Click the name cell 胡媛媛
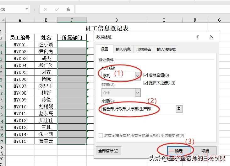 click(x=46, y=106)
